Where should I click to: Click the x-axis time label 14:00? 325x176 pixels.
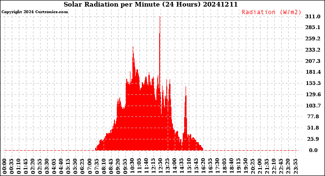(x=175, y=167)
